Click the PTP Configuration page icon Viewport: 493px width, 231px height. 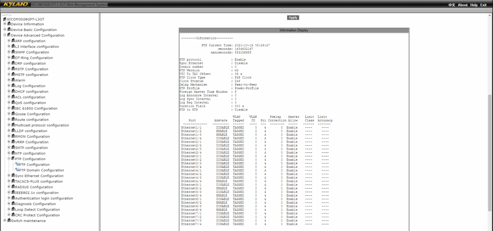point(17,164)
